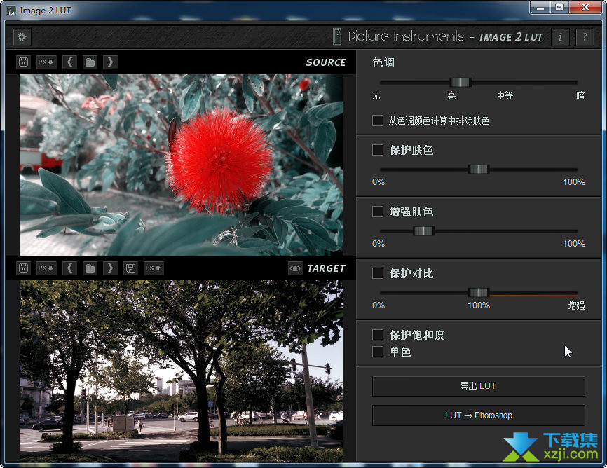This screenshot has width=607, height=468.
Task: Maximize the Image 2 LUT window
Action: click(x=559, y=7)
